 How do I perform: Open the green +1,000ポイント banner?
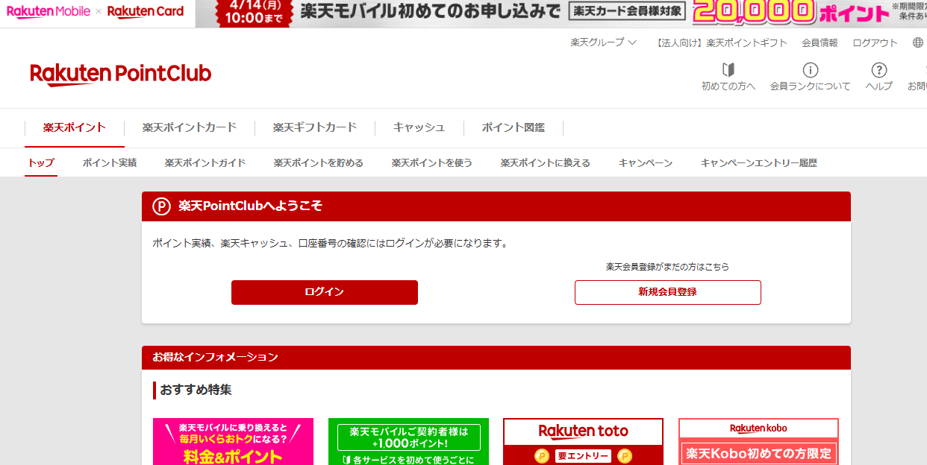click(x=408, y=441)
